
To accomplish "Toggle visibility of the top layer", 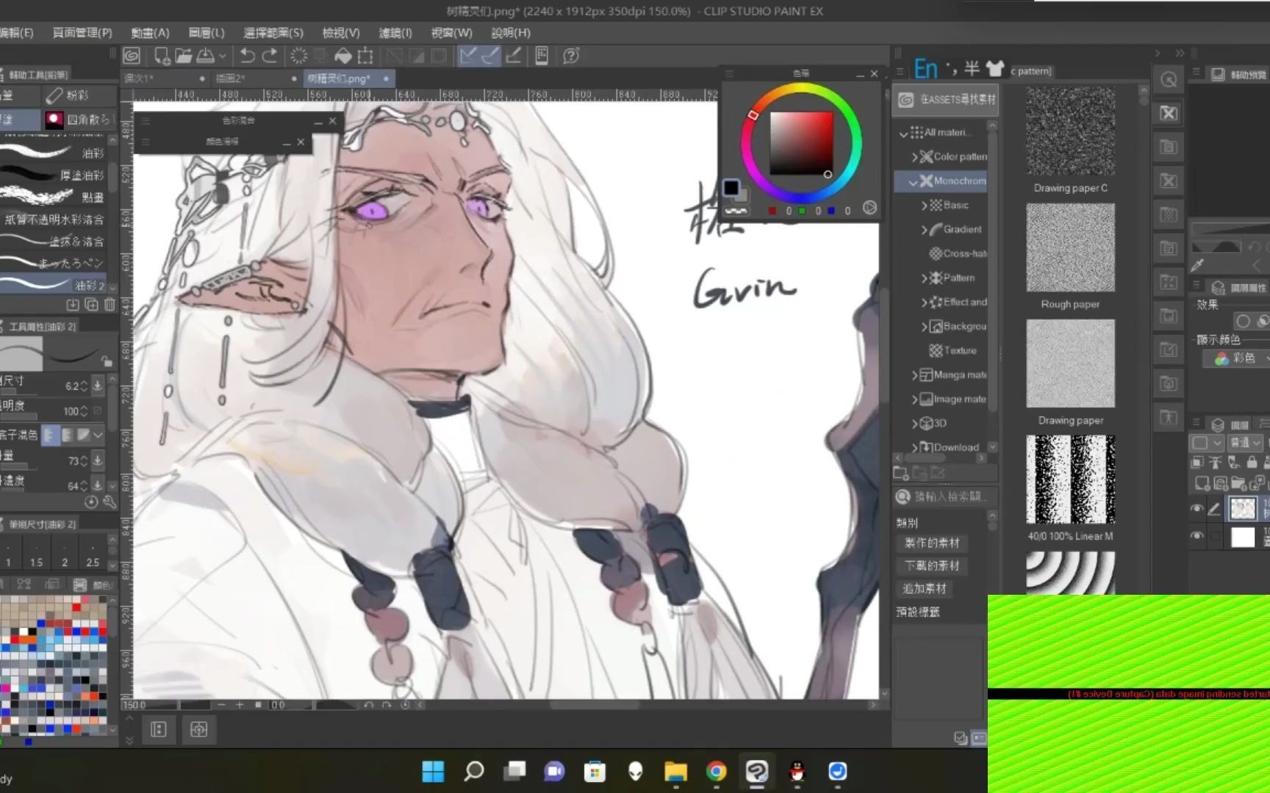I will [x=1197, y=508].
